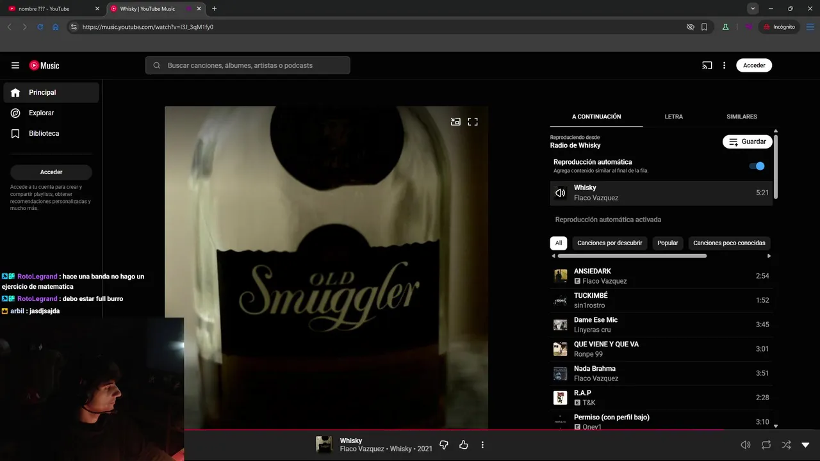Viewport: 820px width, 461px height.
Task: Click the tracking protection eye icon
Action: [690, 27]
